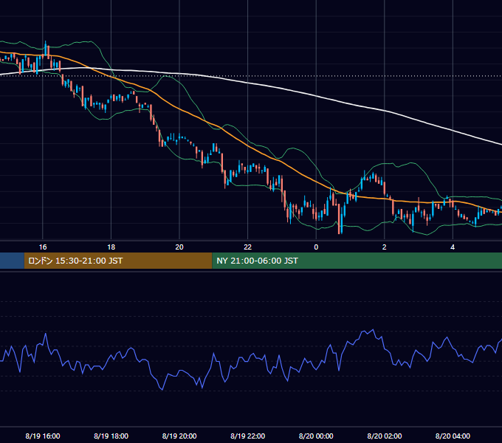502x443 pixels.
Task: Click the 8/20 02:00 time label
Action: [x=385, y=436]
